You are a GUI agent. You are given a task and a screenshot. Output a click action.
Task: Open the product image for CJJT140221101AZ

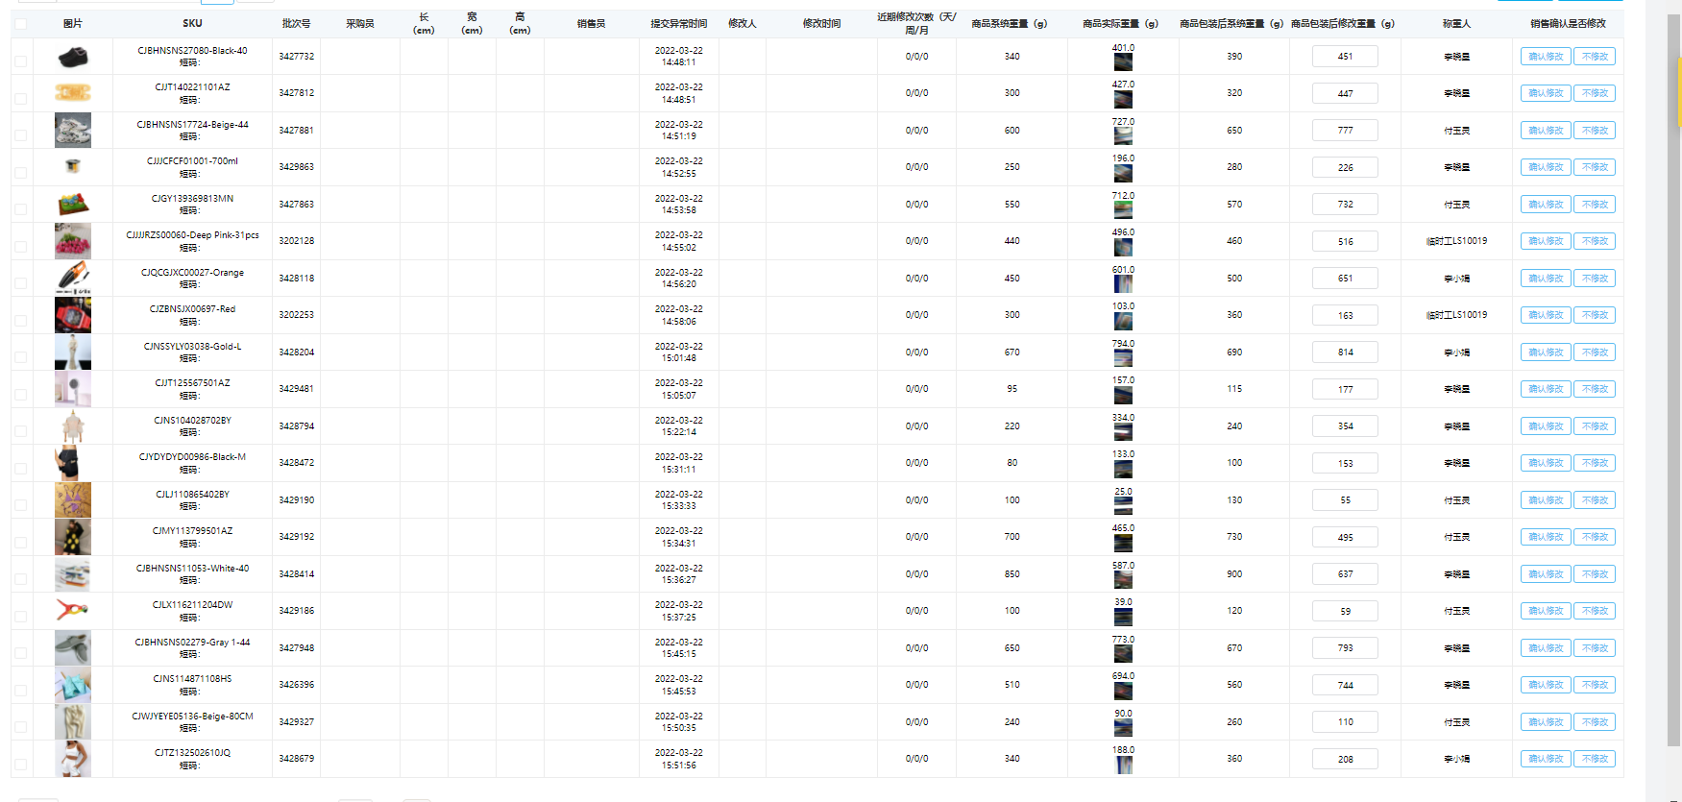point(73,93)
